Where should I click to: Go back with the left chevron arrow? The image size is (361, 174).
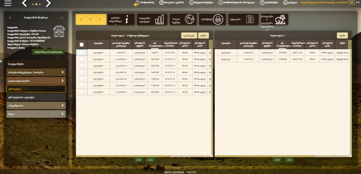25,3
